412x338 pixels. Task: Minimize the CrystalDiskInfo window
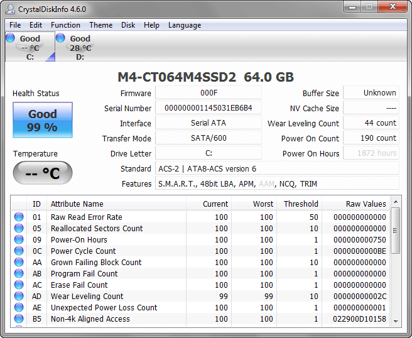352,7
